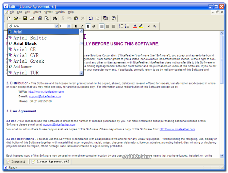Open Find with binoculars icon
The image size is (228, 173).
click(x=55, y=18)
